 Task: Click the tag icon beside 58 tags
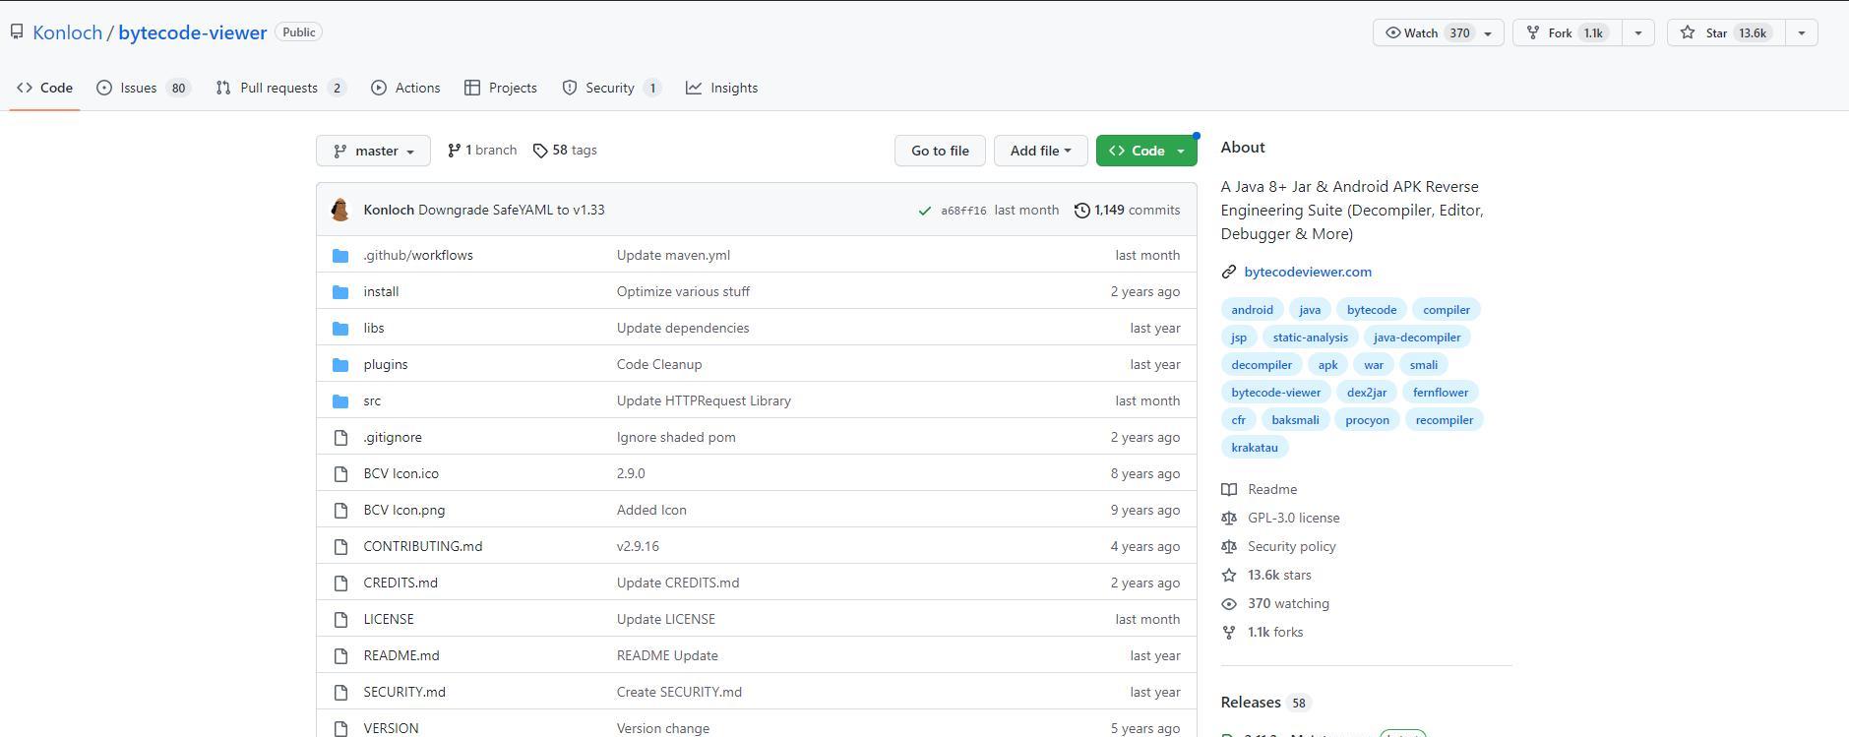(540, 151)
